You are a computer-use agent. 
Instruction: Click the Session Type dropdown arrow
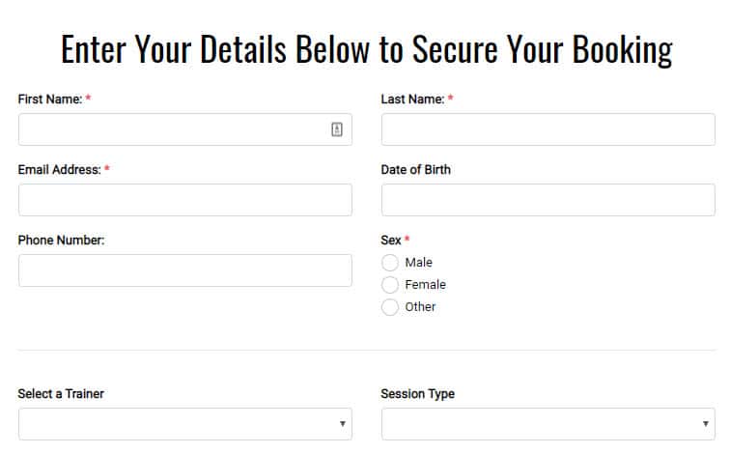[705, 424]
